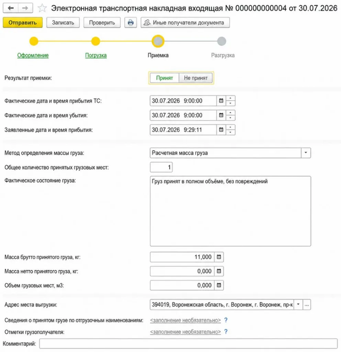Focus actual vehicle arrival date field
The image size is (341, 352).
tap(183, 101)
